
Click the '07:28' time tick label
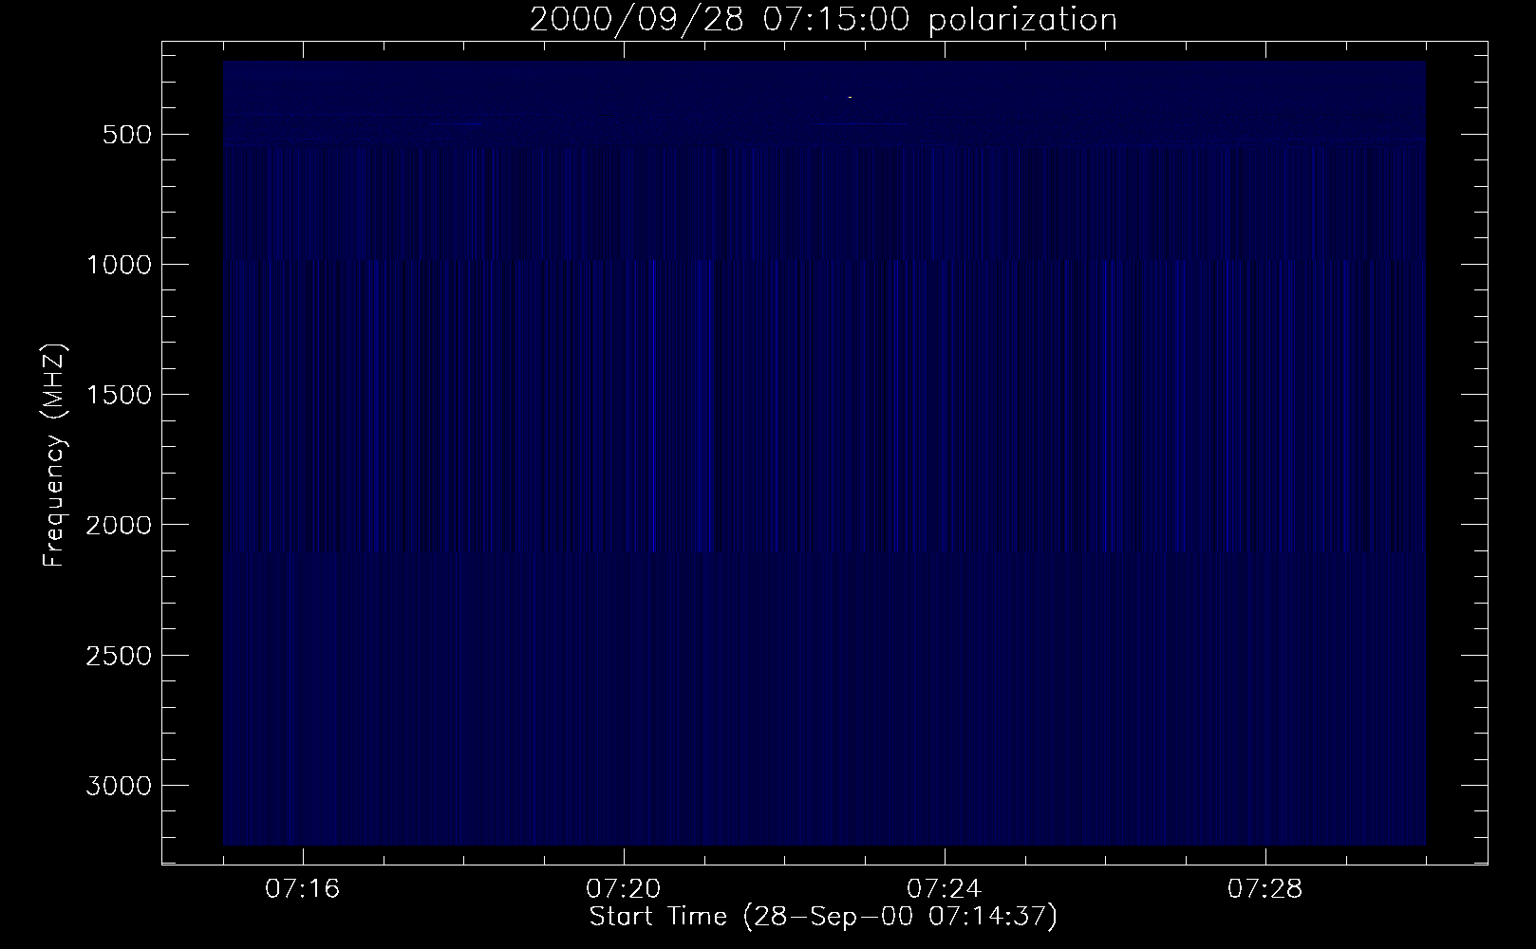[x=1265, y=889]
